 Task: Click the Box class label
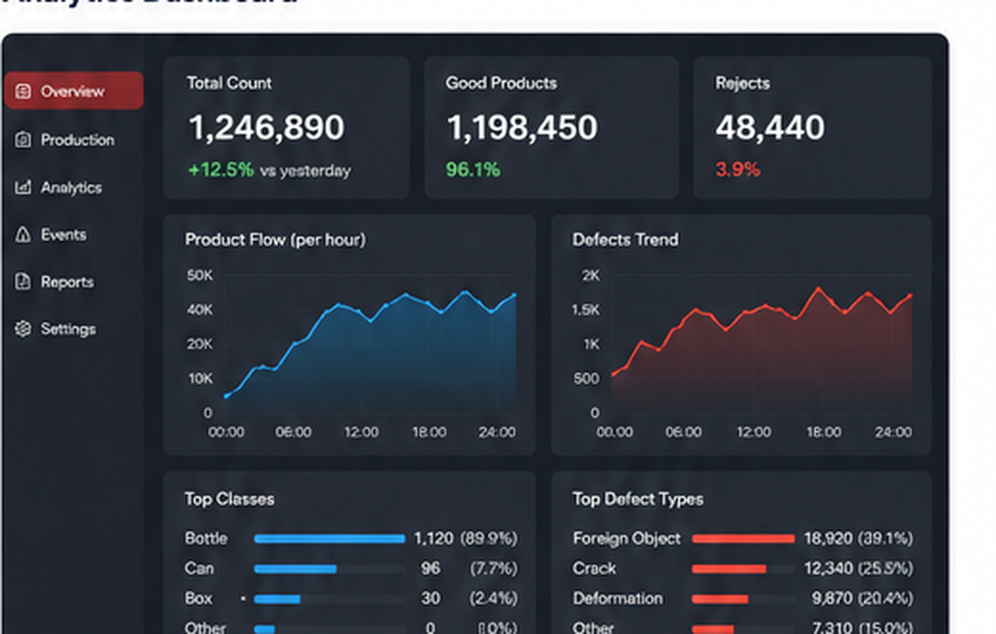[198, 599]
